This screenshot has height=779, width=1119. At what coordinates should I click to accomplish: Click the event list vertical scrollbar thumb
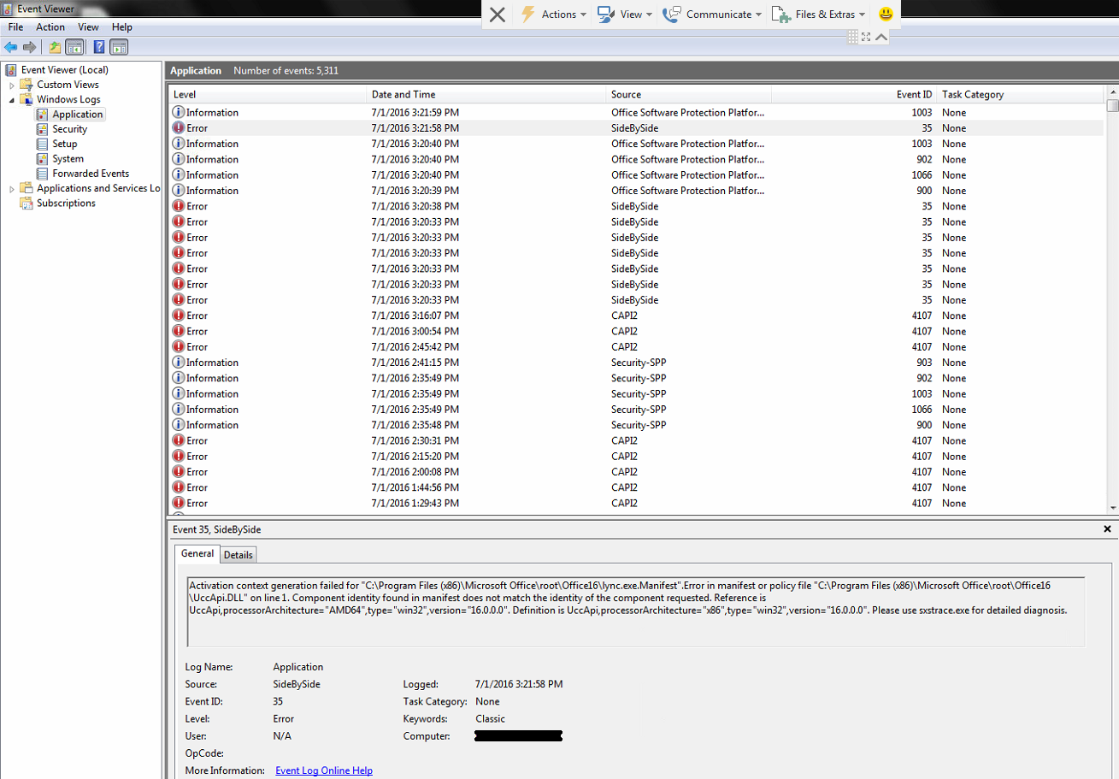tap(1111, 106)
